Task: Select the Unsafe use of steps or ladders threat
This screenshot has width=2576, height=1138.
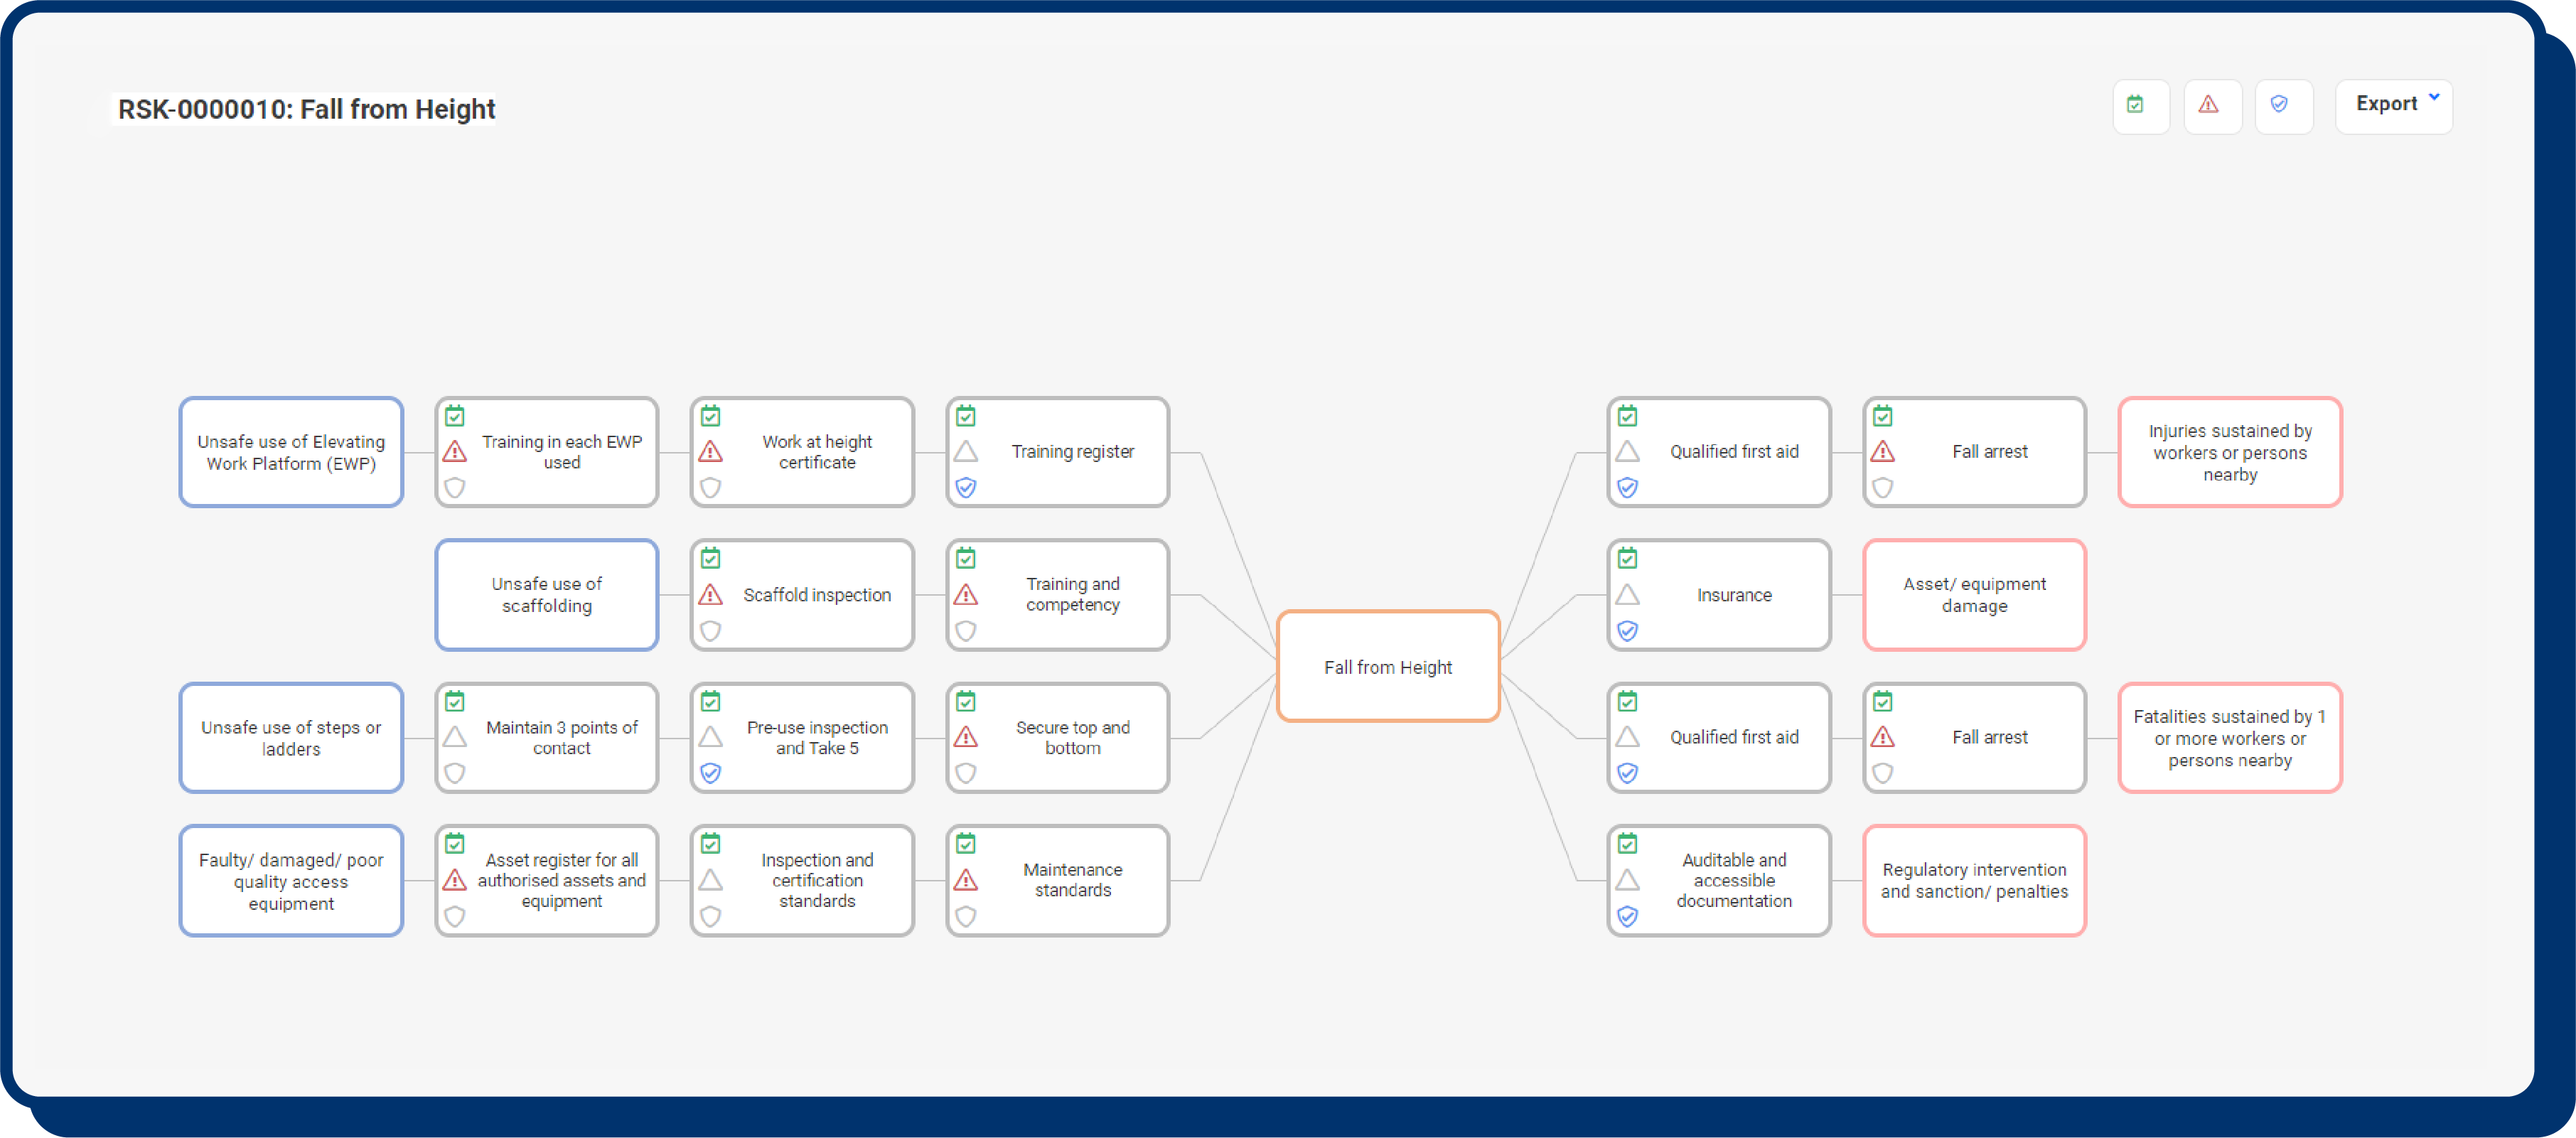Action: 291,737
